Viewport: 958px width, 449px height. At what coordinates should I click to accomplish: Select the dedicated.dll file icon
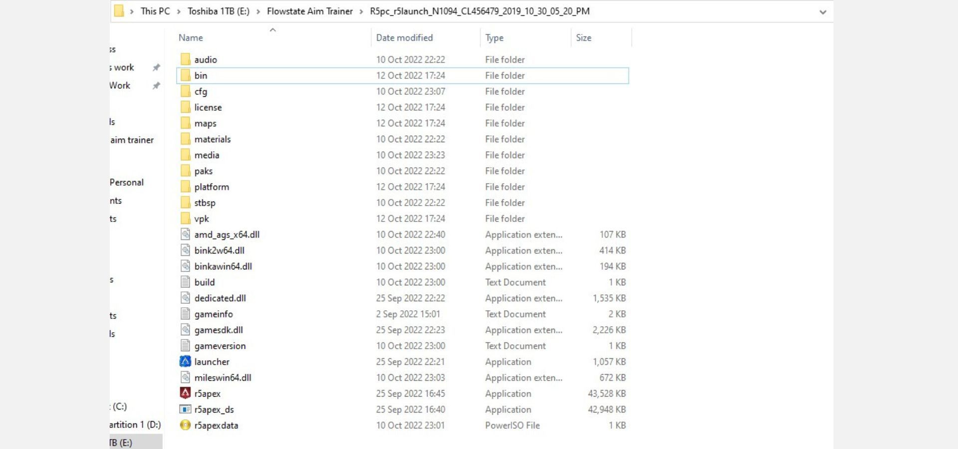click(x=185, y=298)
